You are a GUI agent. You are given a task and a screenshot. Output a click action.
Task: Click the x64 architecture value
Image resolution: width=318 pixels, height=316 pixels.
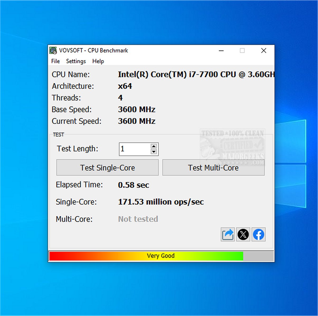(x=125, y=86)
